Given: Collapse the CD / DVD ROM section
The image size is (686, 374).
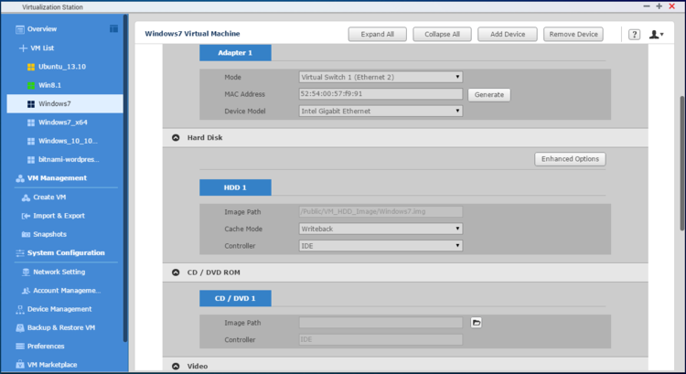Looking at the screenshot, I should pyautogui.click(x=176, y=272).
